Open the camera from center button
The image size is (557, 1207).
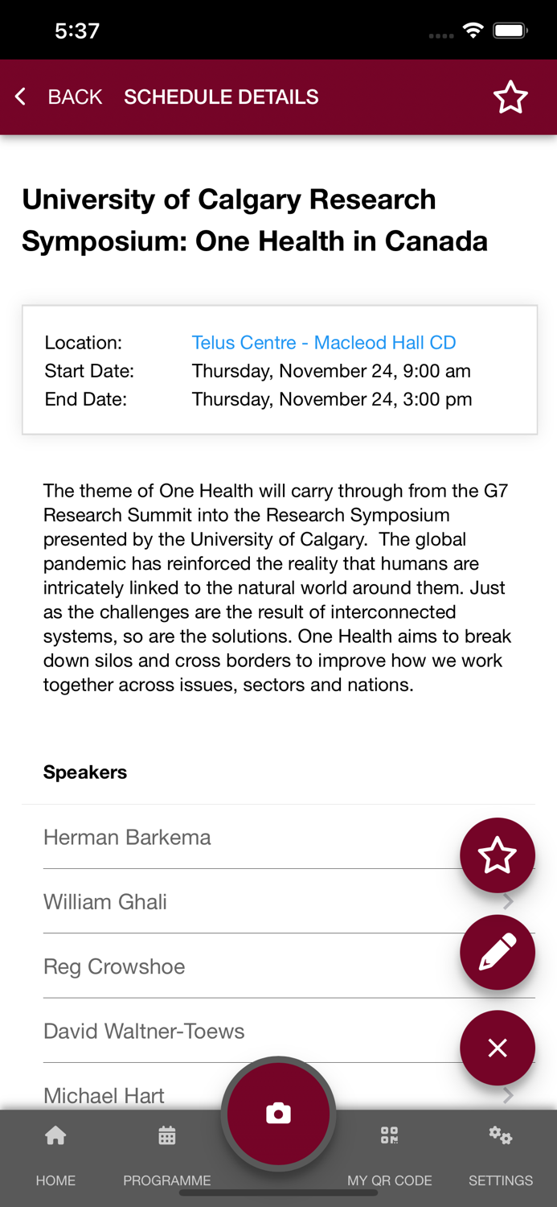[278, 1113]
